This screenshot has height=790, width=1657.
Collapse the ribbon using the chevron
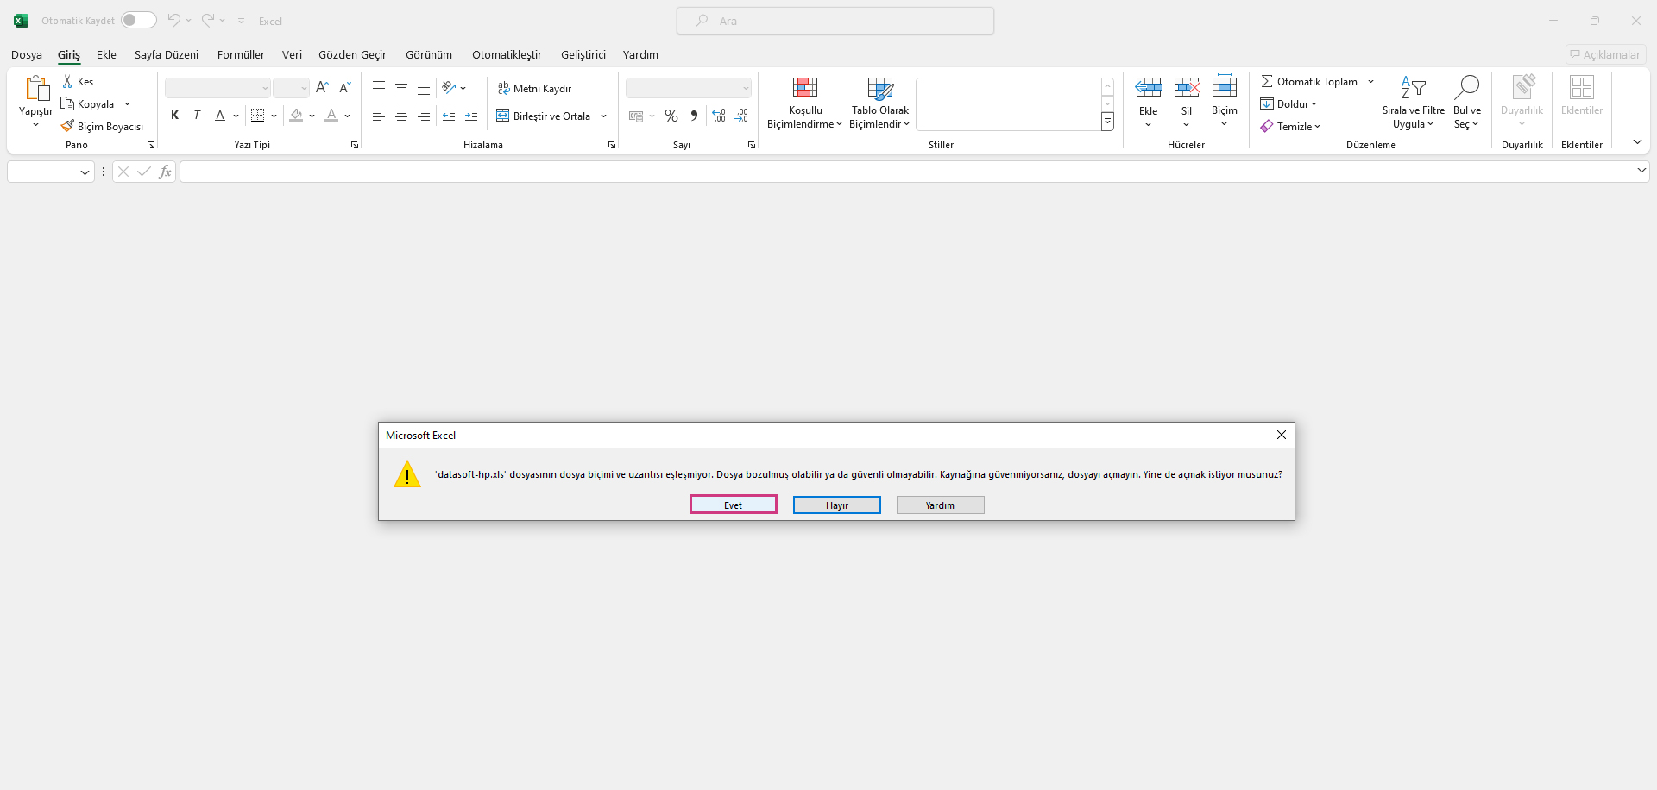click(1637, 141)
